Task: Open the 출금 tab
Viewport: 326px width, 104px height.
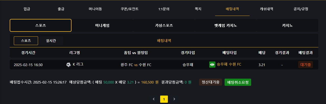Action: pyautogui.click(x=61, y=9)
